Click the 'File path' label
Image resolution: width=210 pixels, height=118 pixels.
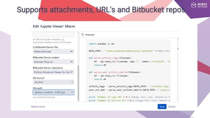coord(38,88)
